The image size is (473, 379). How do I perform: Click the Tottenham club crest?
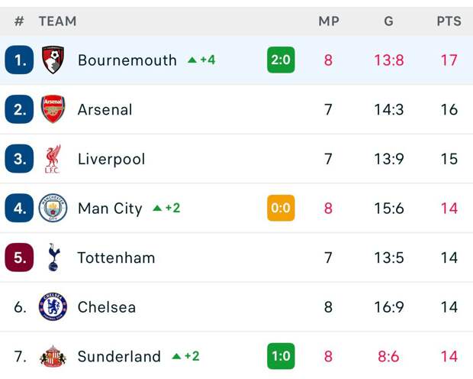click(x=53, y=258)
